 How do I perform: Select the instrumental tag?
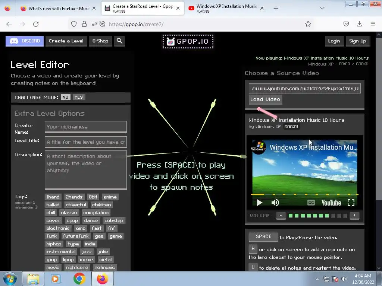pos(61,251)
